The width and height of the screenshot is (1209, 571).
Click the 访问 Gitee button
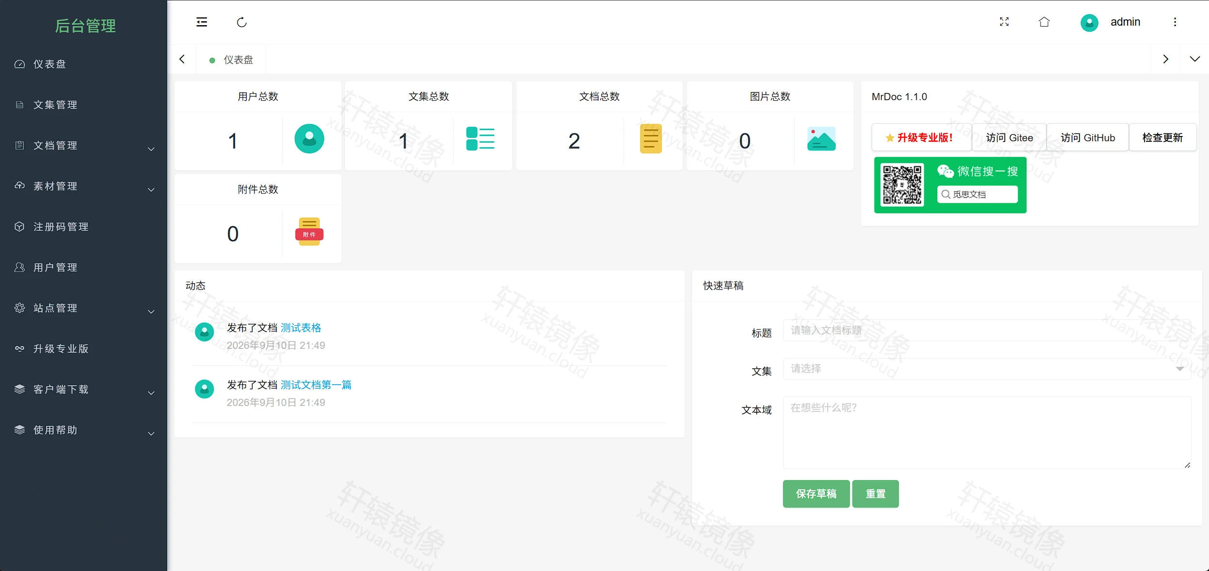click(x=1009, y=137)
